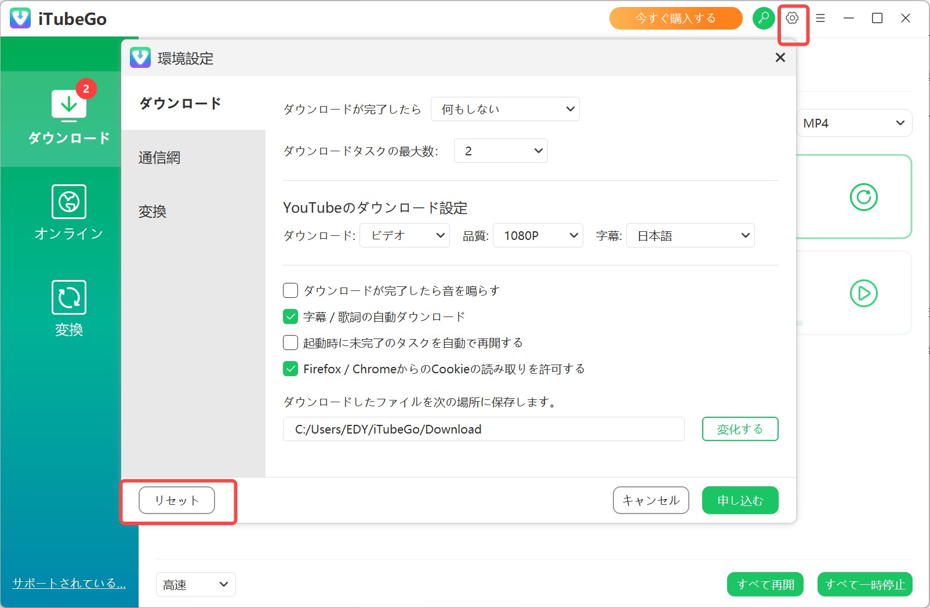Expand the MP4 format dropdown

pos(854,123)
